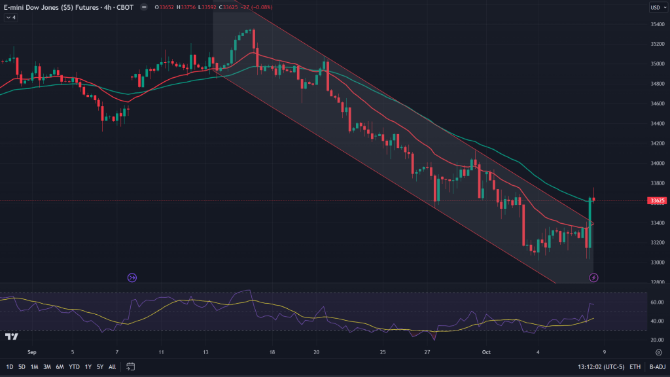This screenshot has height=377, width=670.
Task: Click the red 33625 current price label
Action: coord(656,201)
